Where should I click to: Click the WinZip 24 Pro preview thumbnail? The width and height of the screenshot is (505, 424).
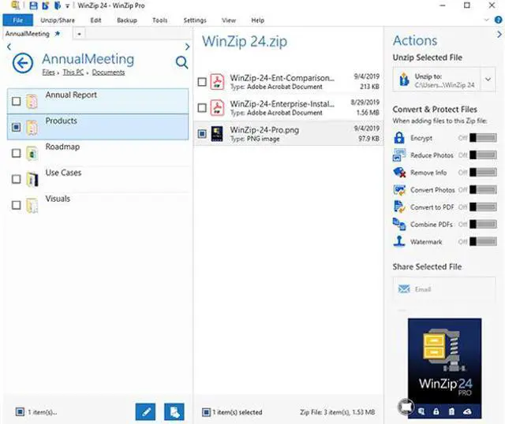coord(444,368)
